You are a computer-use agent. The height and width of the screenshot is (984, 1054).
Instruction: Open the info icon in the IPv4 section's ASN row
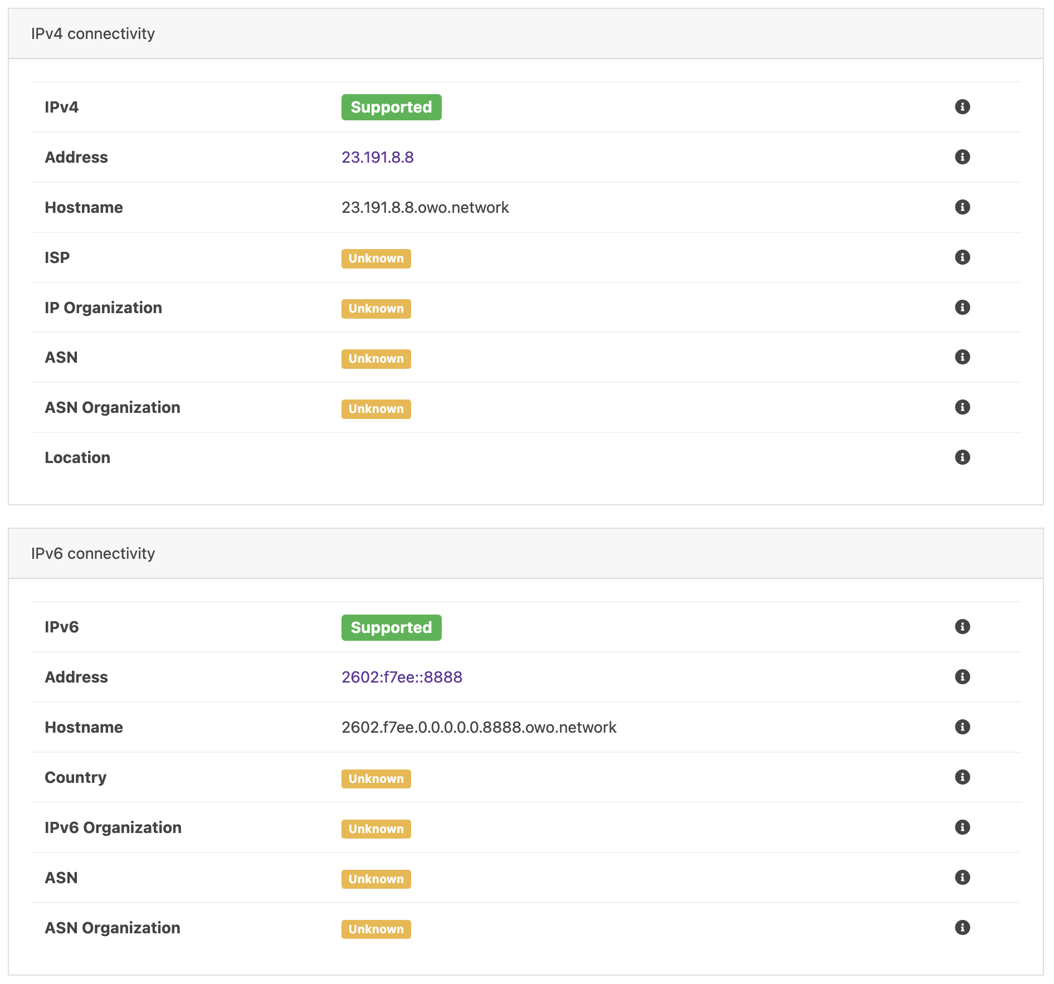(962, 357)
